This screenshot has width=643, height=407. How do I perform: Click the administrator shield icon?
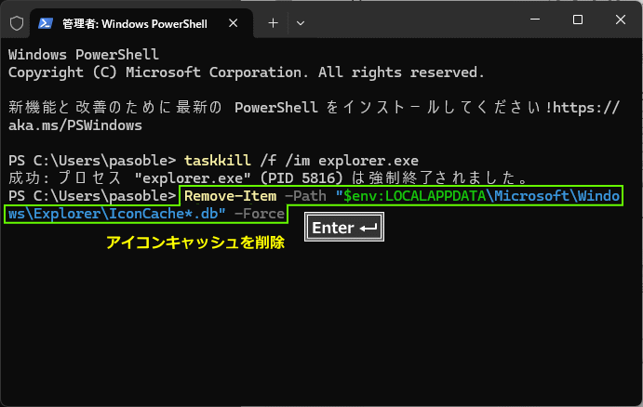(17, 23)
